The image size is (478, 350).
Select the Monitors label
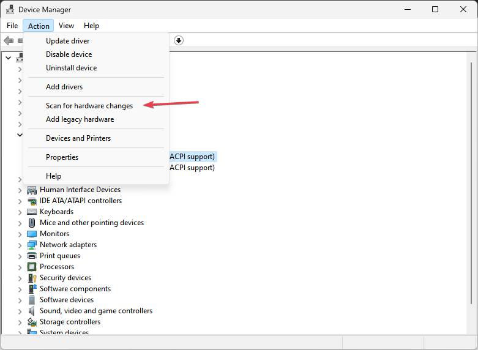pos(54,234)
